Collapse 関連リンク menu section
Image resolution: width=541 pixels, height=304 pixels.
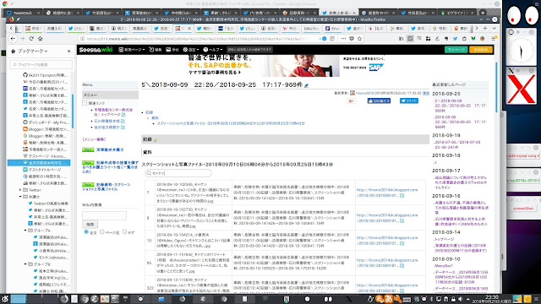(x=85, y=103)
